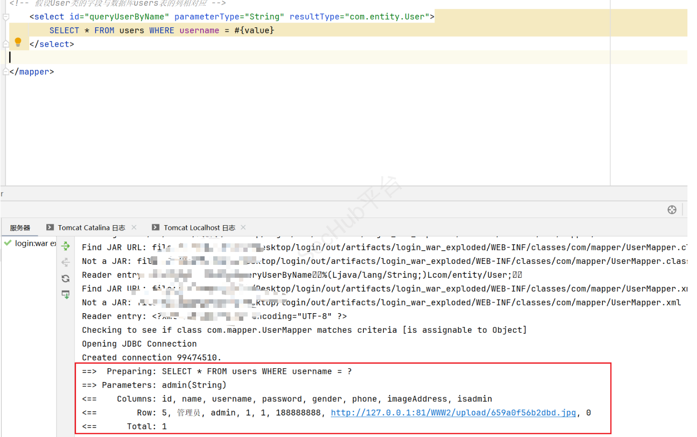The width and height of the screenshot is (697, 437).
Task: Open the 127.0.0.1 upload image link
Action: click(453, 413)
